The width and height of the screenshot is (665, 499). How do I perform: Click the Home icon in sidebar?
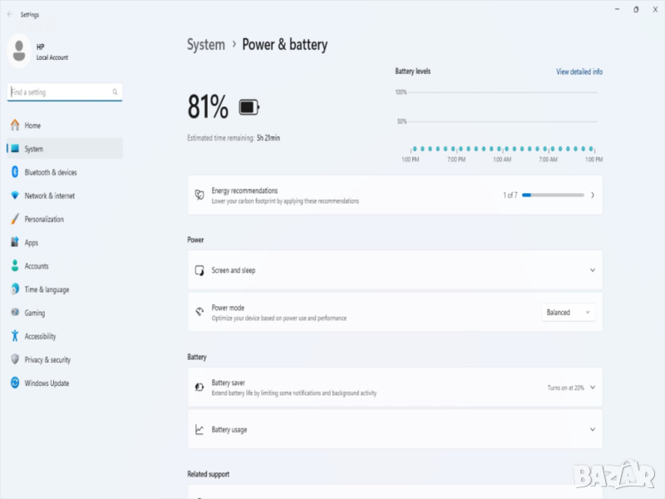(x=15, y=126)
